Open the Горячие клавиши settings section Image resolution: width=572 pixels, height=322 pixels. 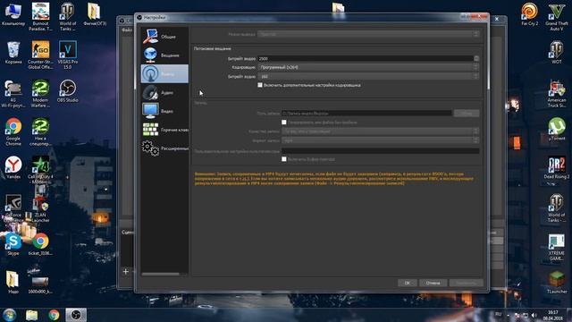click(164, 130)
